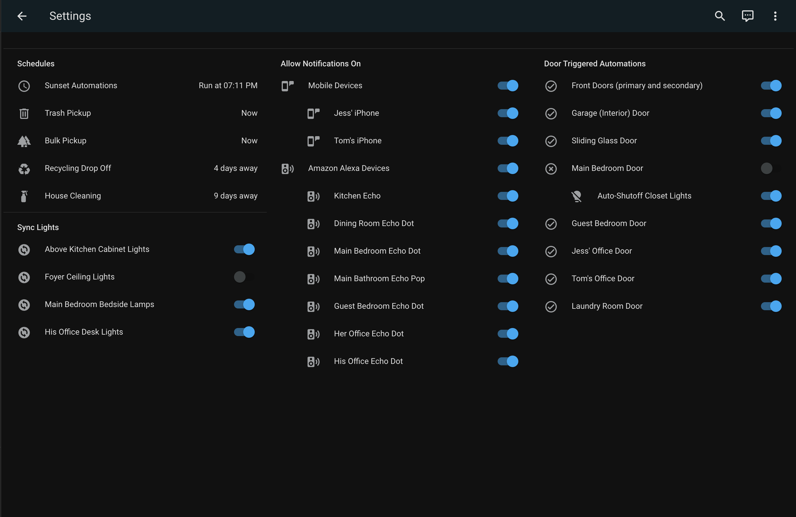Viewport: 796px width, 517px height.
Task: Click the Kitchen Echo speaker icon
Action: (313, 196)
